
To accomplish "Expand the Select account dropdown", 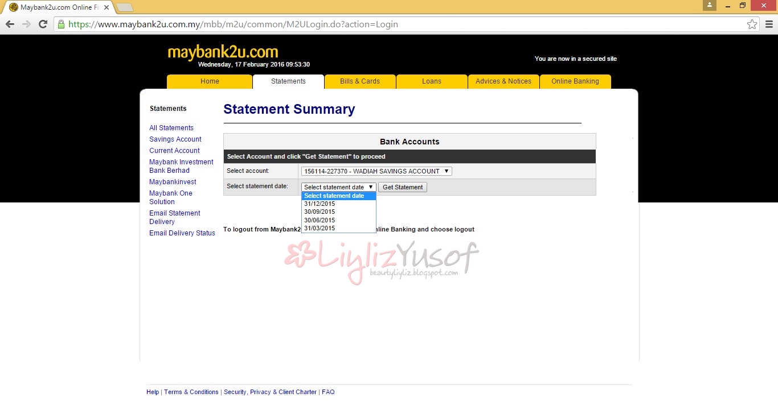I will (376, 171).
